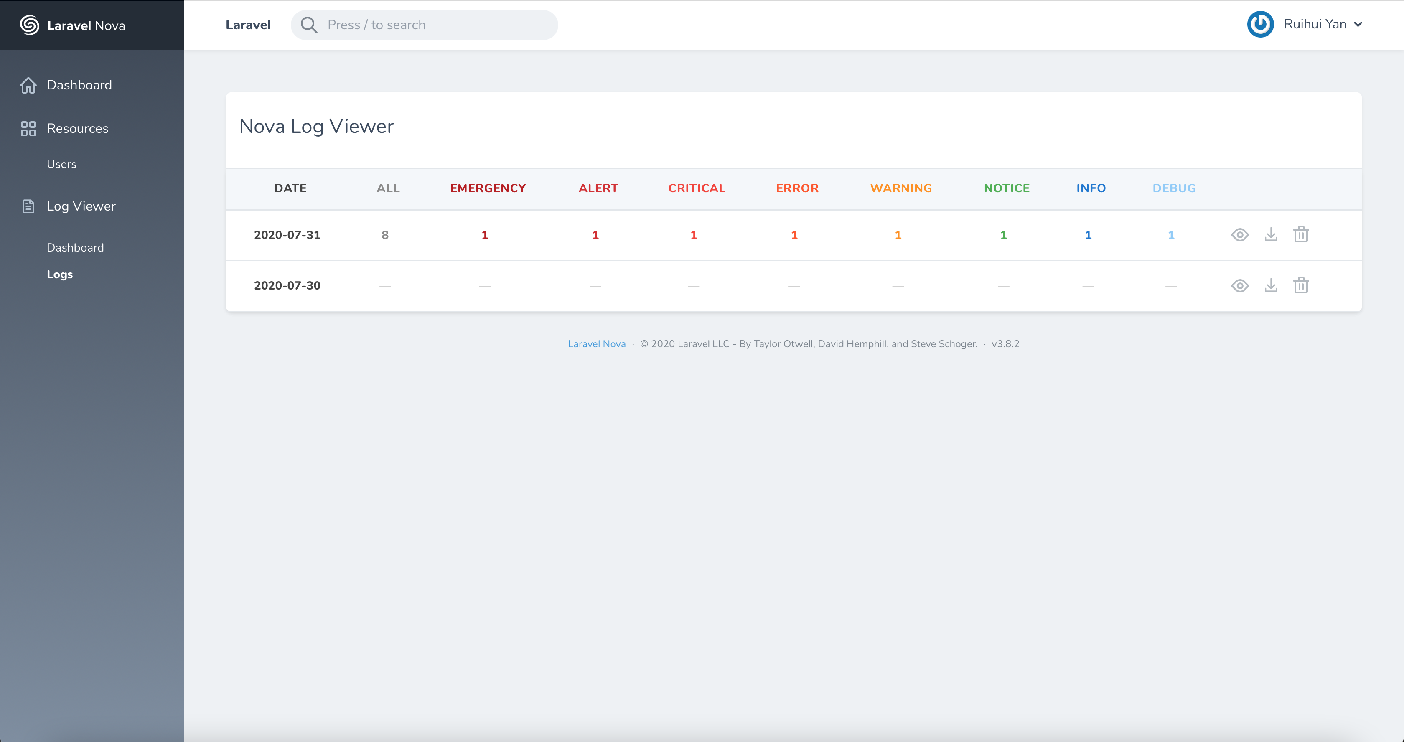Download the 2020-07-30 log file

pyautogui.click(x=1270, y=285)
